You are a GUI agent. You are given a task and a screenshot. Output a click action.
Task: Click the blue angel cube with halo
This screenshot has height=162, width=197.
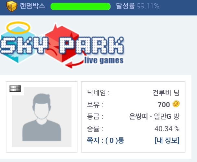click(x=17, y=42)
